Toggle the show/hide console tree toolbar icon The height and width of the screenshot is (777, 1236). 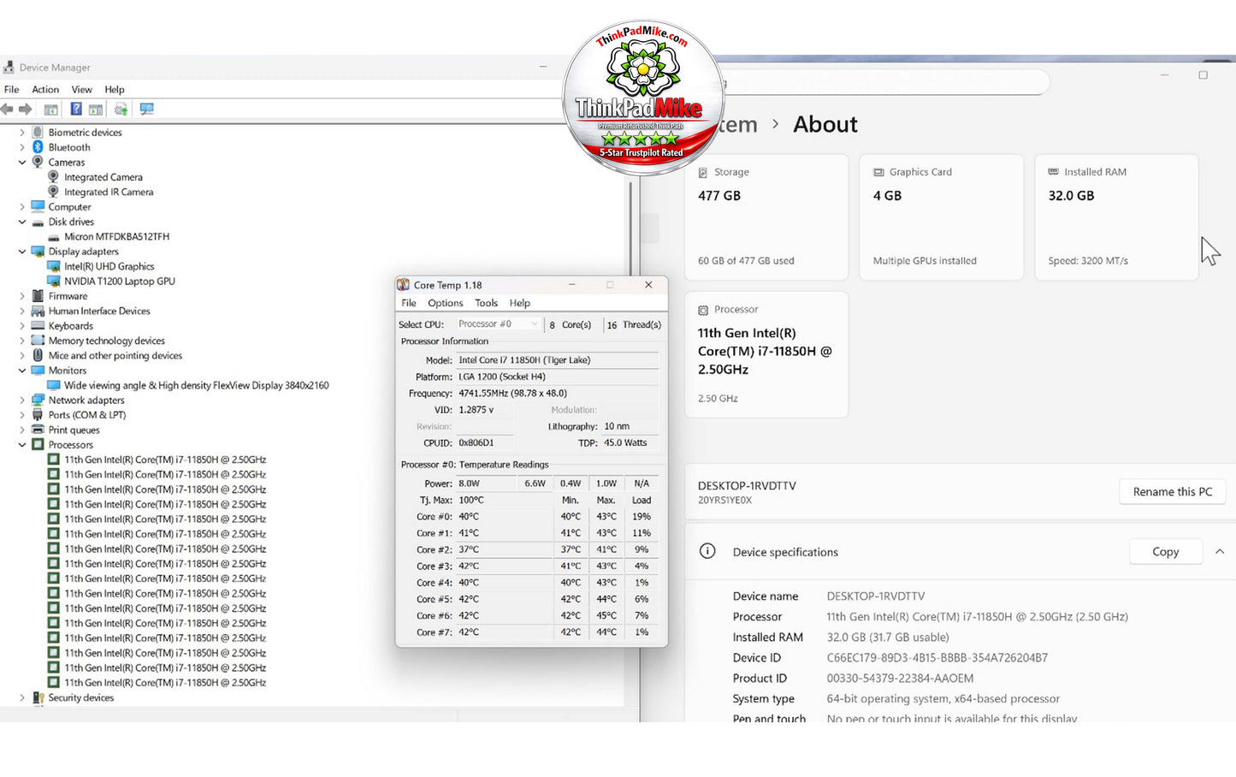pos(51,110)
